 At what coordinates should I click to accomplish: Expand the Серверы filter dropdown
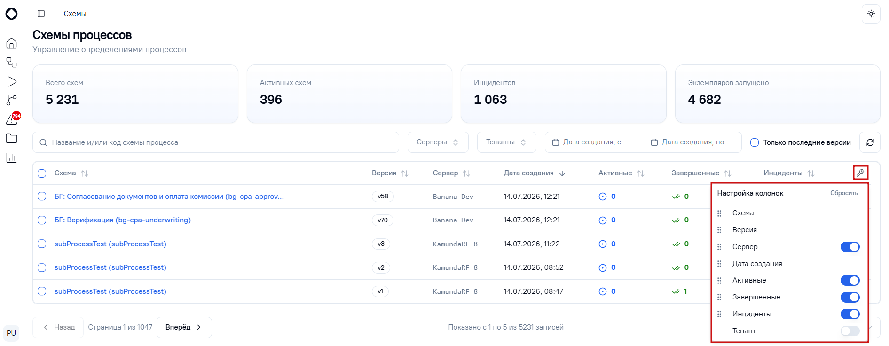coord(438,142)
